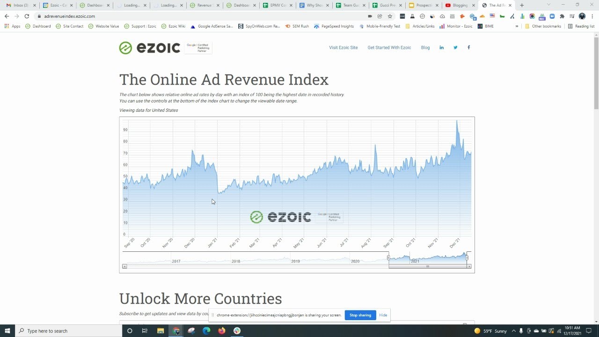This screenshot has width=599, height=337.
Task: Go back to the previous page
Action: pos(7,16)
